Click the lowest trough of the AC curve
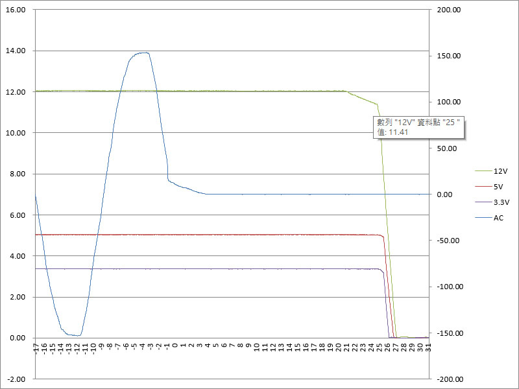Screen dimensions: 519x389 [77, 335]
